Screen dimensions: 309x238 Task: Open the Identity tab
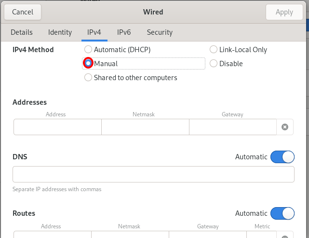(x=60, y=32)
